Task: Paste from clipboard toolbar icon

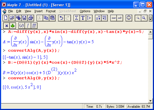Action: coord(52,18)
